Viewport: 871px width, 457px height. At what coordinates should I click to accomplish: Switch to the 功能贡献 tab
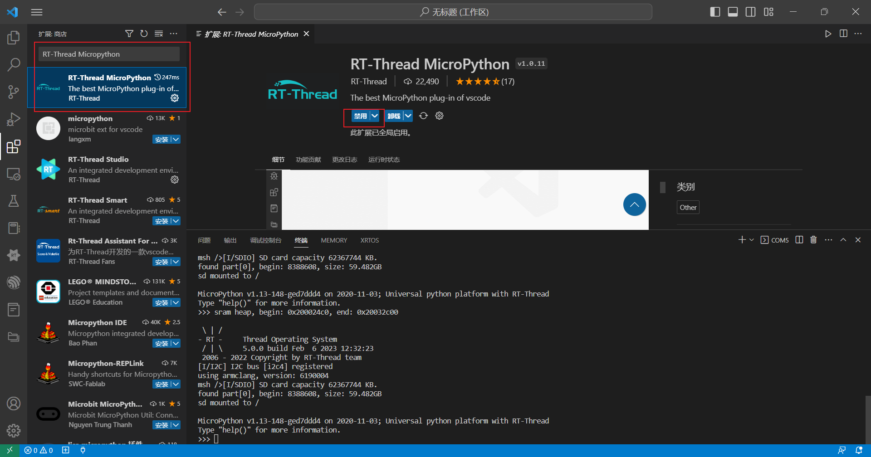click(x=308, y=160)
